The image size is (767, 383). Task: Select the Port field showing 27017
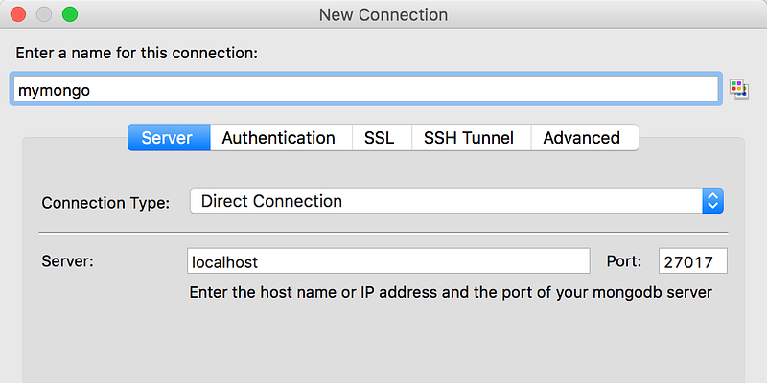(x=692, y=261)
